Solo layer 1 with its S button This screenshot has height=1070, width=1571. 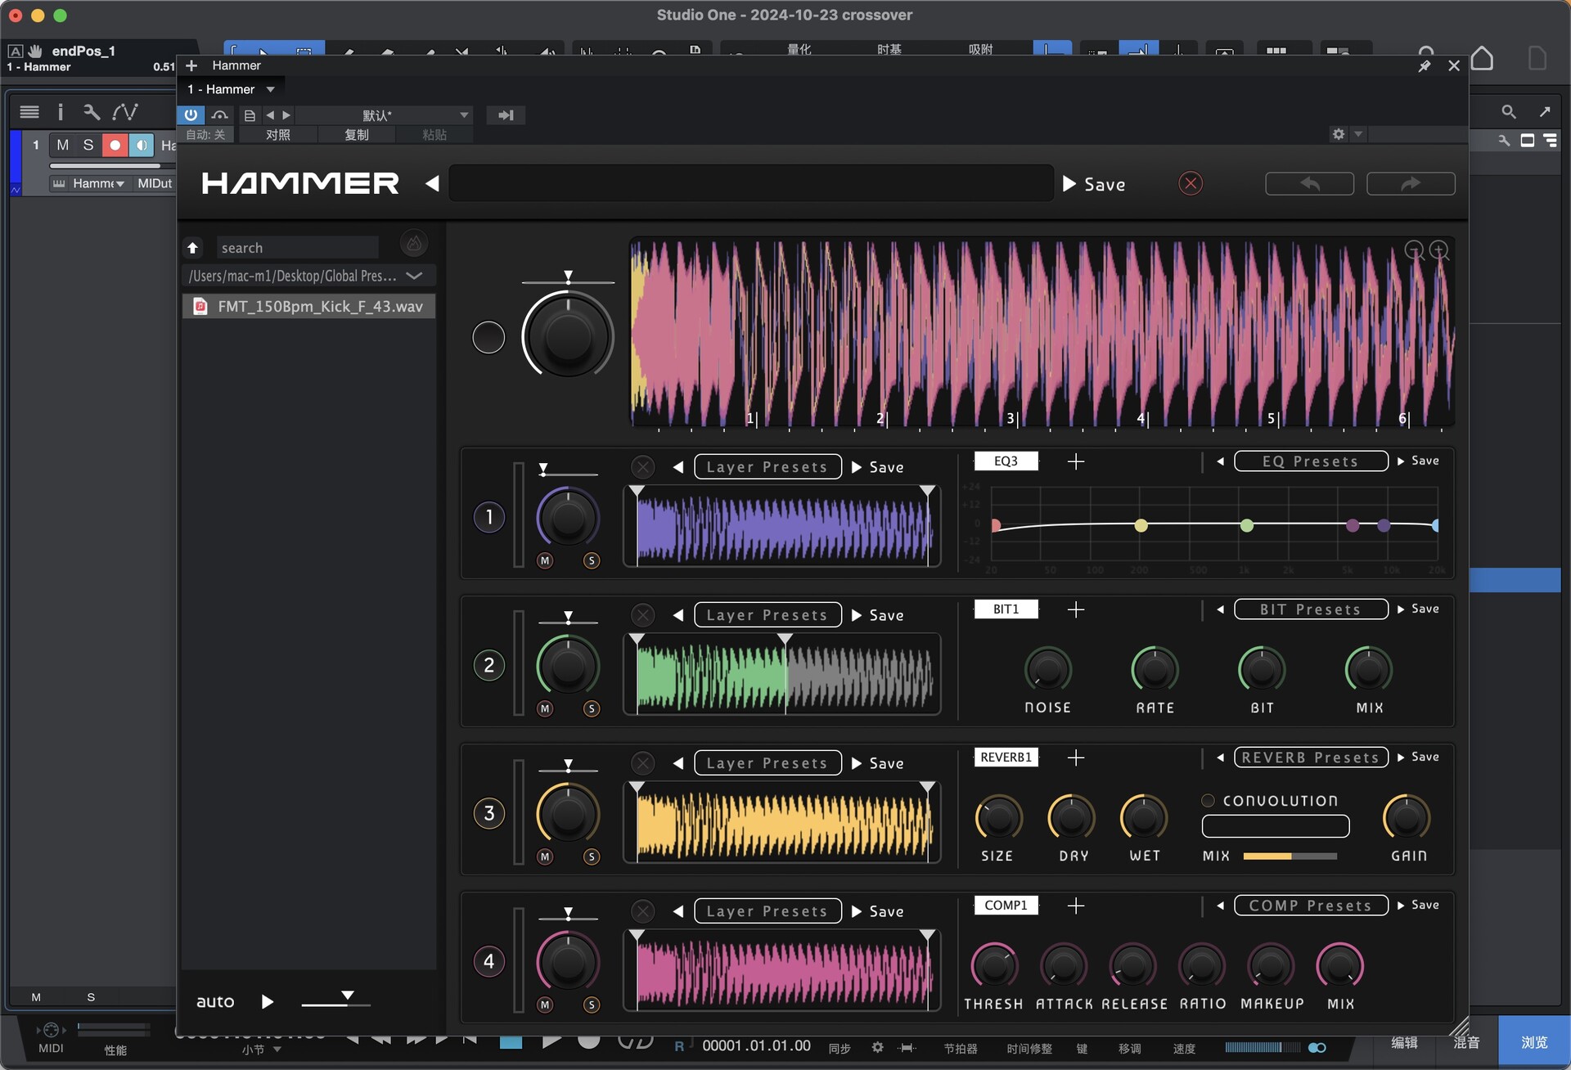[592, 560]
